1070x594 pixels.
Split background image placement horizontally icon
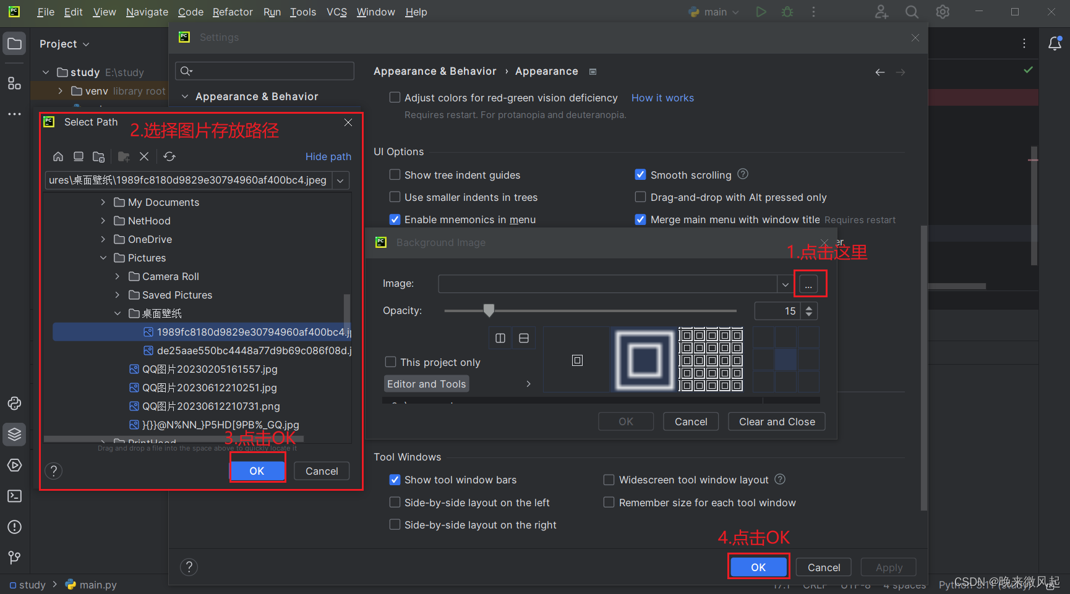tap(524, 338)
